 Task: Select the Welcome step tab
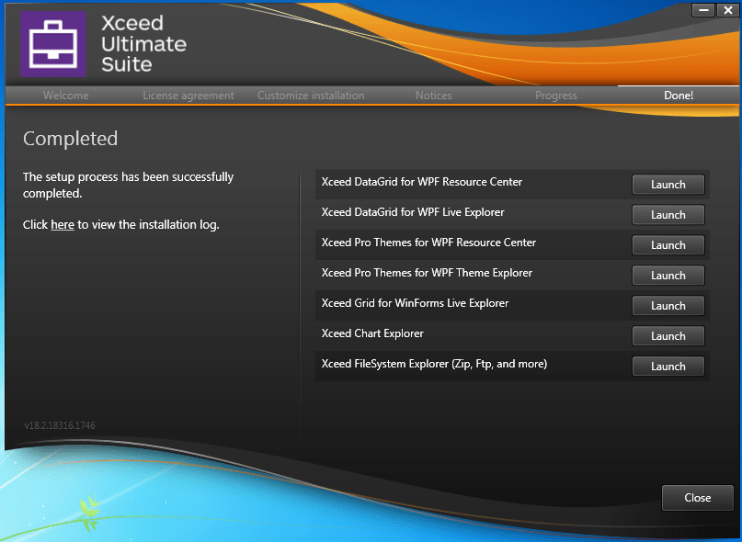(x=66, y=96)
